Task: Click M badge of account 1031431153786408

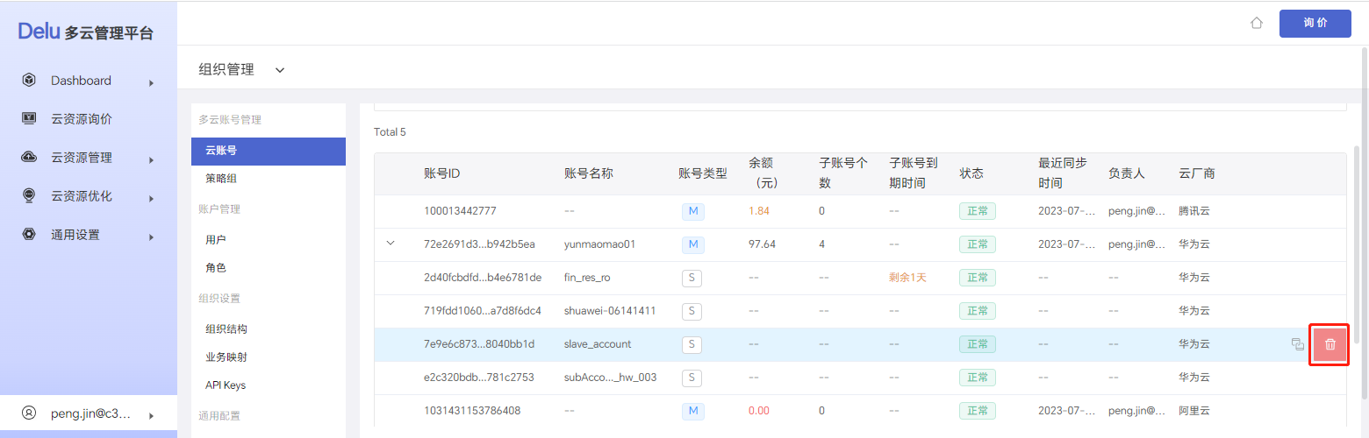Action: click(693, 411)
